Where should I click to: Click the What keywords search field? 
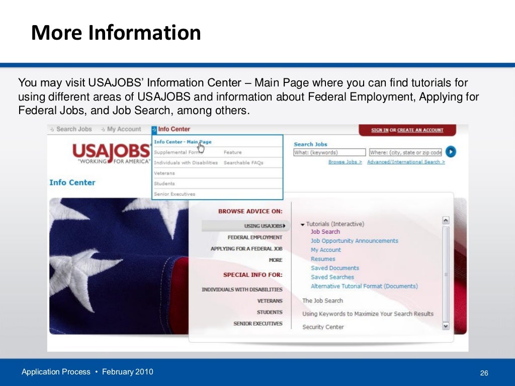(329, 152)
